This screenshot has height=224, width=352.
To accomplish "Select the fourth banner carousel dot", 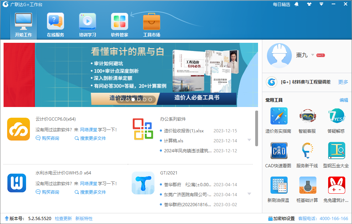I will [139, 100].
